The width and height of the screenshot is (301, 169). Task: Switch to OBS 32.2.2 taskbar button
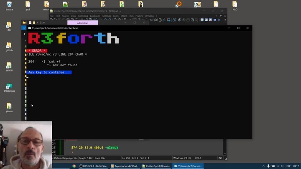tap(93, 166)
